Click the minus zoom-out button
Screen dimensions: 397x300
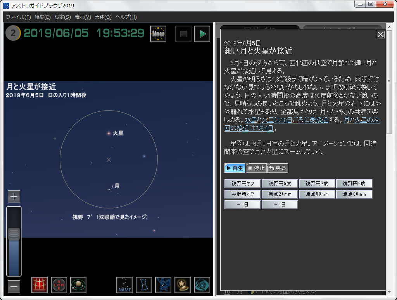tap(14, 286)
